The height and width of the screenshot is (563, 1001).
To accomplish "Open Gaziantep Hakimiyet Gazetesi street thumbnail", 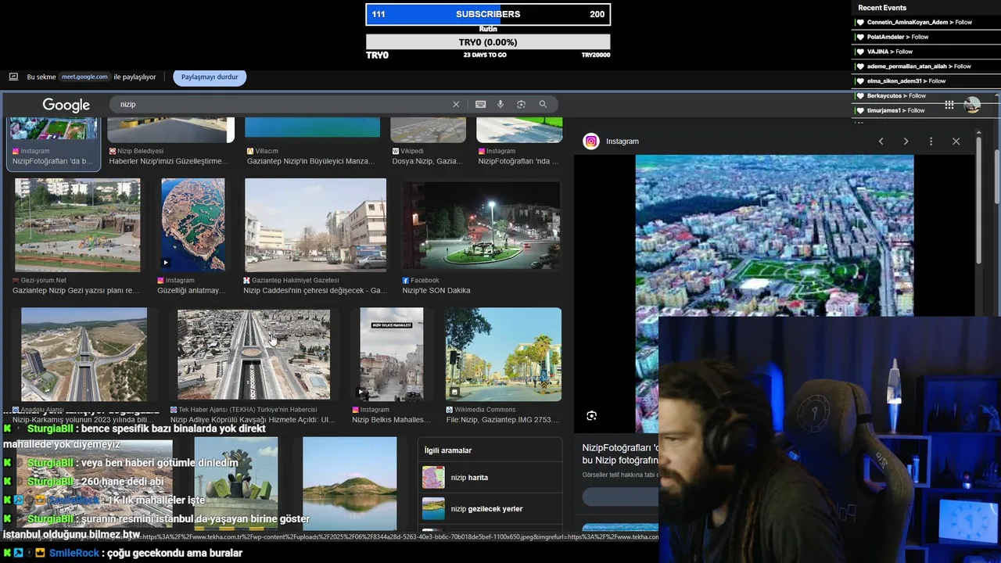I will [315, 225].
